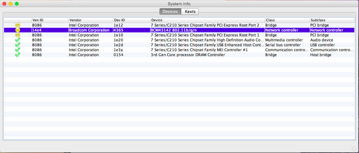Click the green checkmark for MEI Controller #1

pyautogui.click(x=18, y=50)
